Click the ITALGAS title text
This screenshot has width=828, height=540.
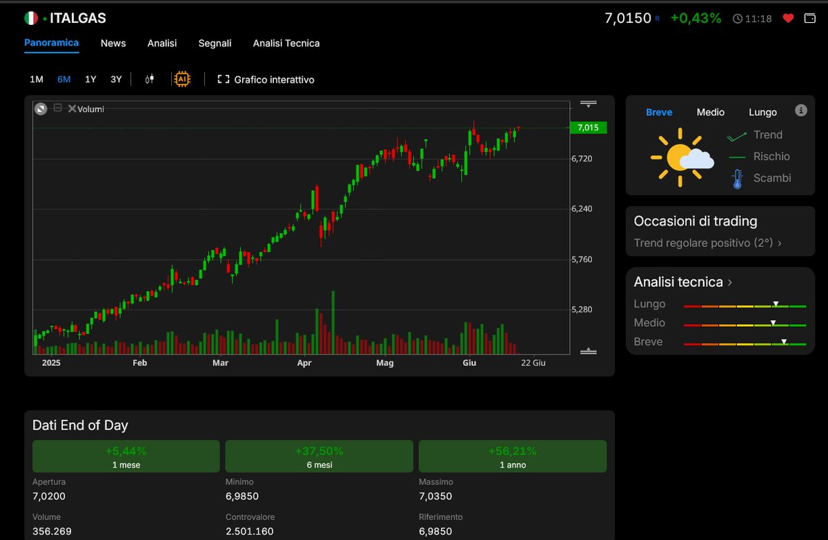(78, 19)
